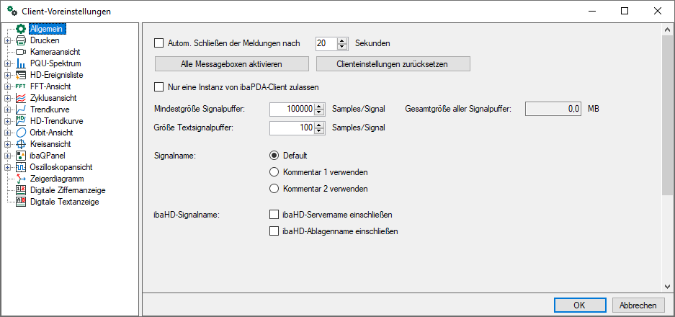Click the ibaQPanel icon in tree
675x317 pixels.
pyautogui.click(x=21, y=156)
